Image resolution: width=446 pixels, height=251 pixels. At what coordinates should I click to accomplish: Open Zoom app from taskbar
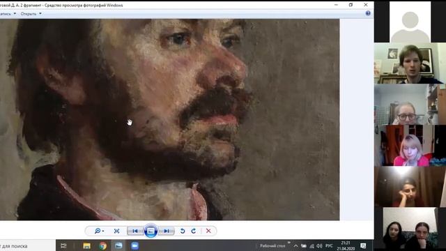(134, 245)
